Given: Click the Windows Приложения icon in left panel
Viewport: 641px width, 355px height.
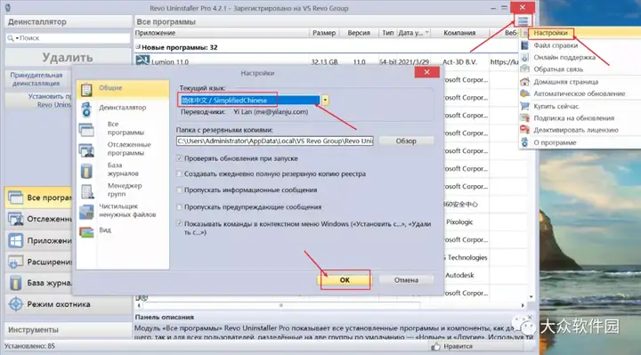Looking at the screenshot, I should point(15,240).
